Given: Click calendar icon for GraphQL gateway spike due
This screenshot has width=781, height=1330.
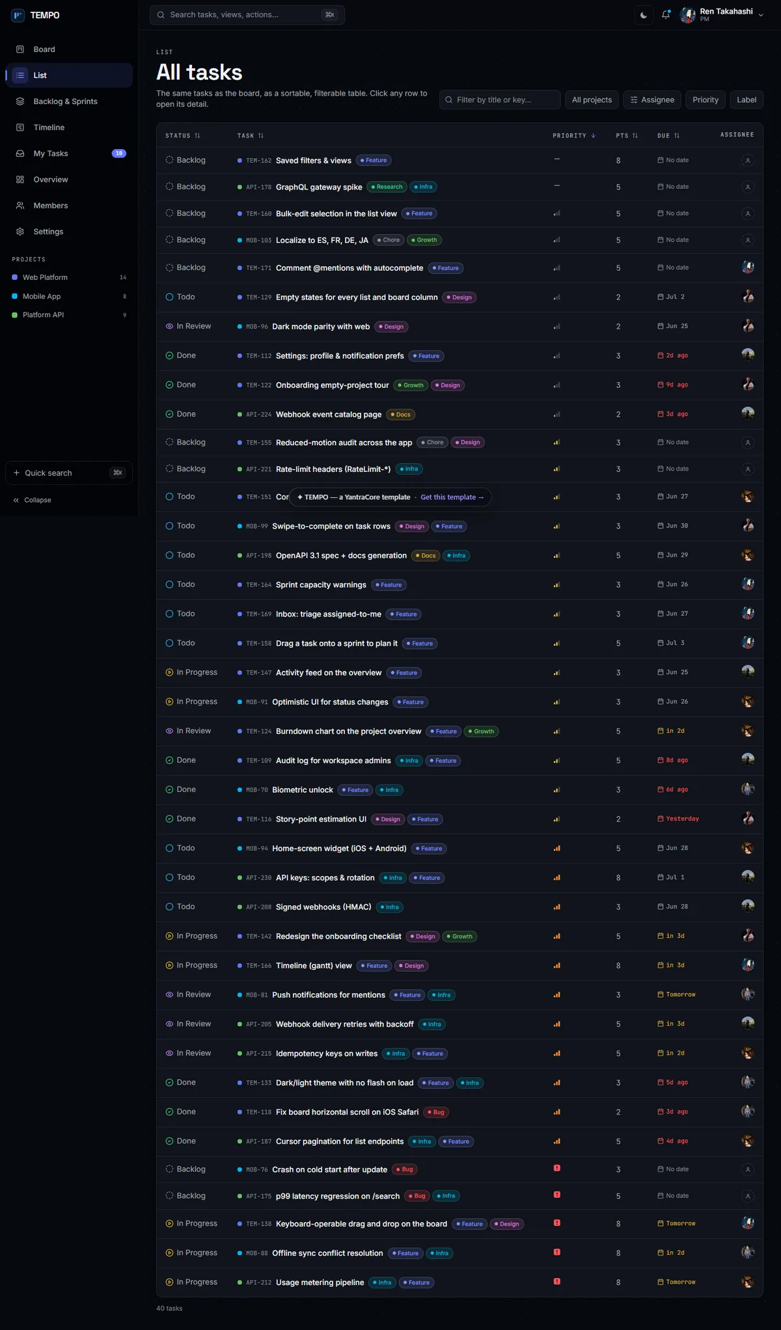Looking at the screenshot, I should (x=661, y=187).
